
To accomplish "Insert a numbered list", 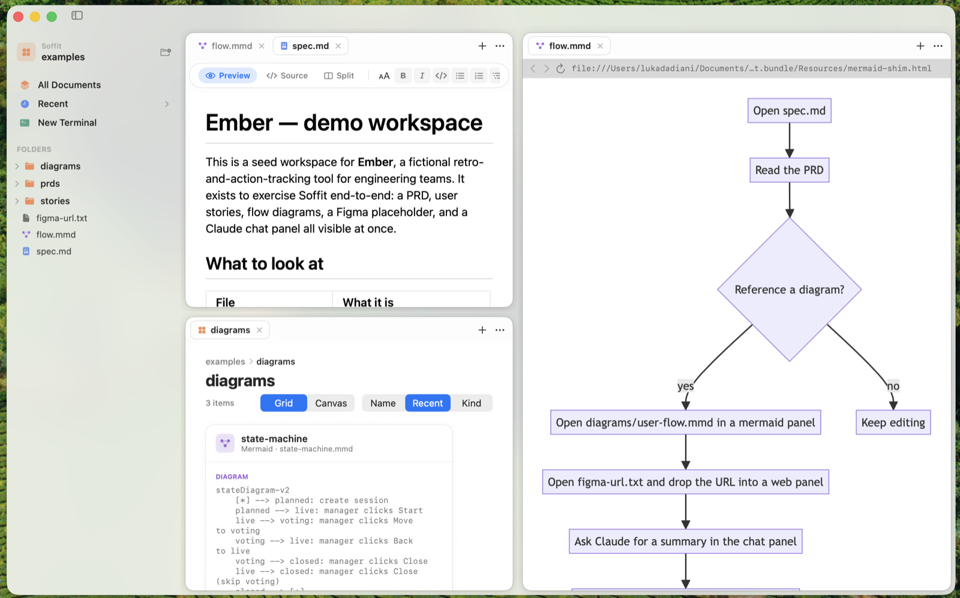I will click(479, 75).
